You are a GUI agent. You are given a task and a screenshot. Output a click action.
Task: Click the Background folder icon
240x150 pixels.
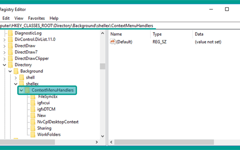(x=16, y=71)
